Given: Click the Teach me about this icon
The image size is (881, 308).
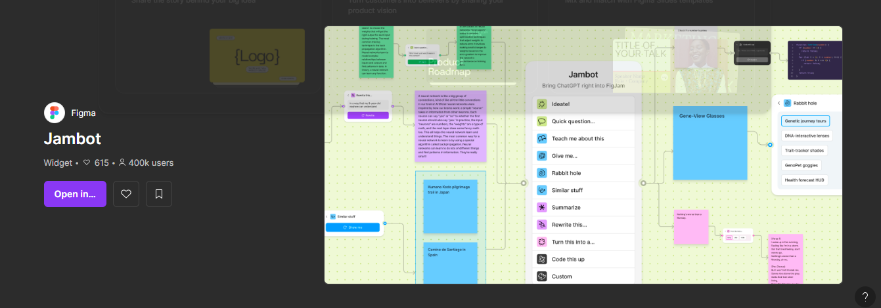Looking at the screenshot, I should pyautogui.click(x=542, y=138).
